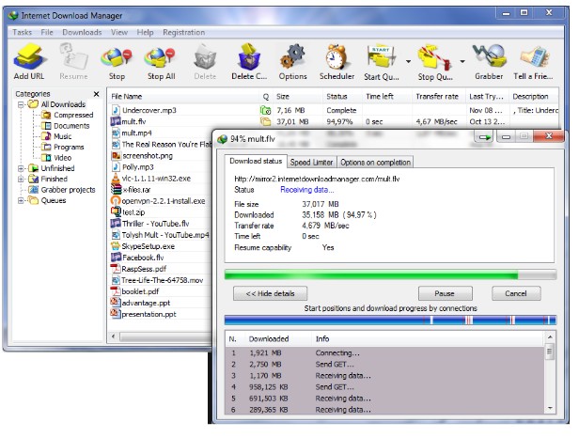Screen dimensions: 579x438
Task: Cancel the mult.flv download
Action: (516, 293)
